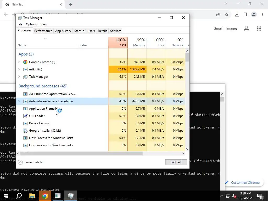The width and height of the screenshot is (268, 201).
Task: Click the horizontal scrollbar right arrow
Action: click(183, 153)
